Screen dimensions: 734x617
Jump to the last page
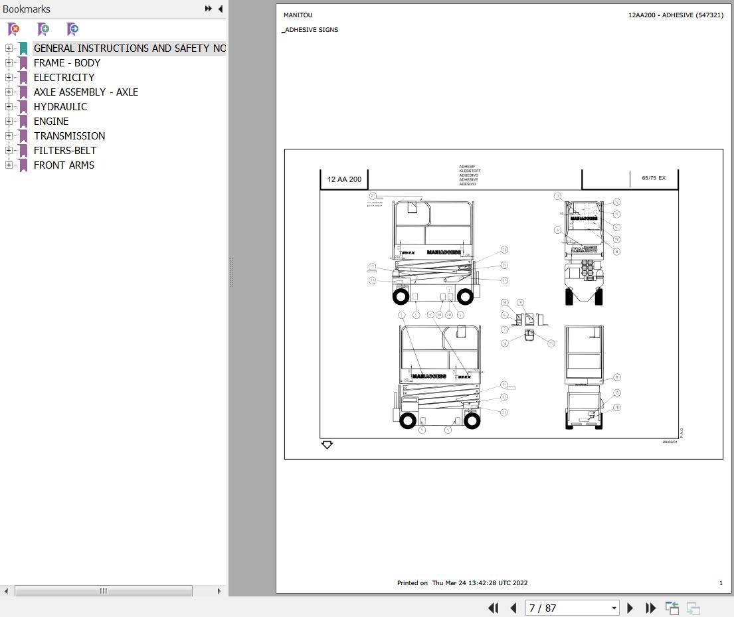(x=651, y=608)
